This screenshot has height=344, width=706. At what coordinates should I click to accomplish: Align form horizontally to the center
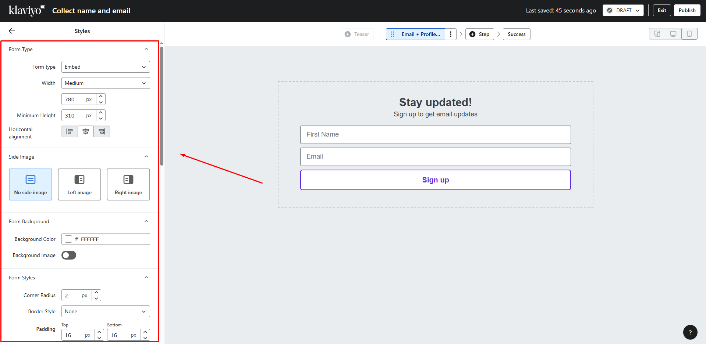(86, 131)
